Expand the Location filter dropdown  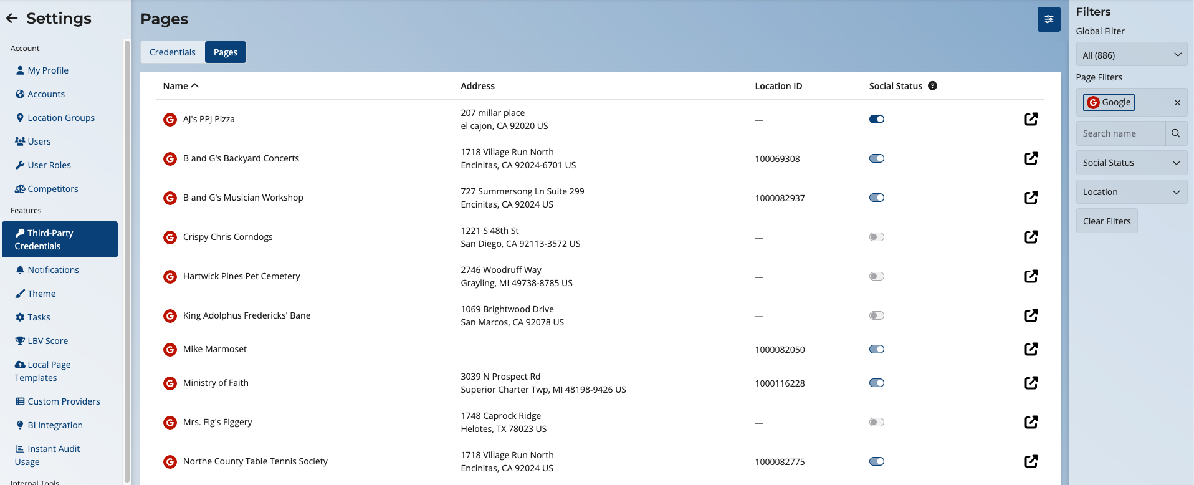point(1131,192)
